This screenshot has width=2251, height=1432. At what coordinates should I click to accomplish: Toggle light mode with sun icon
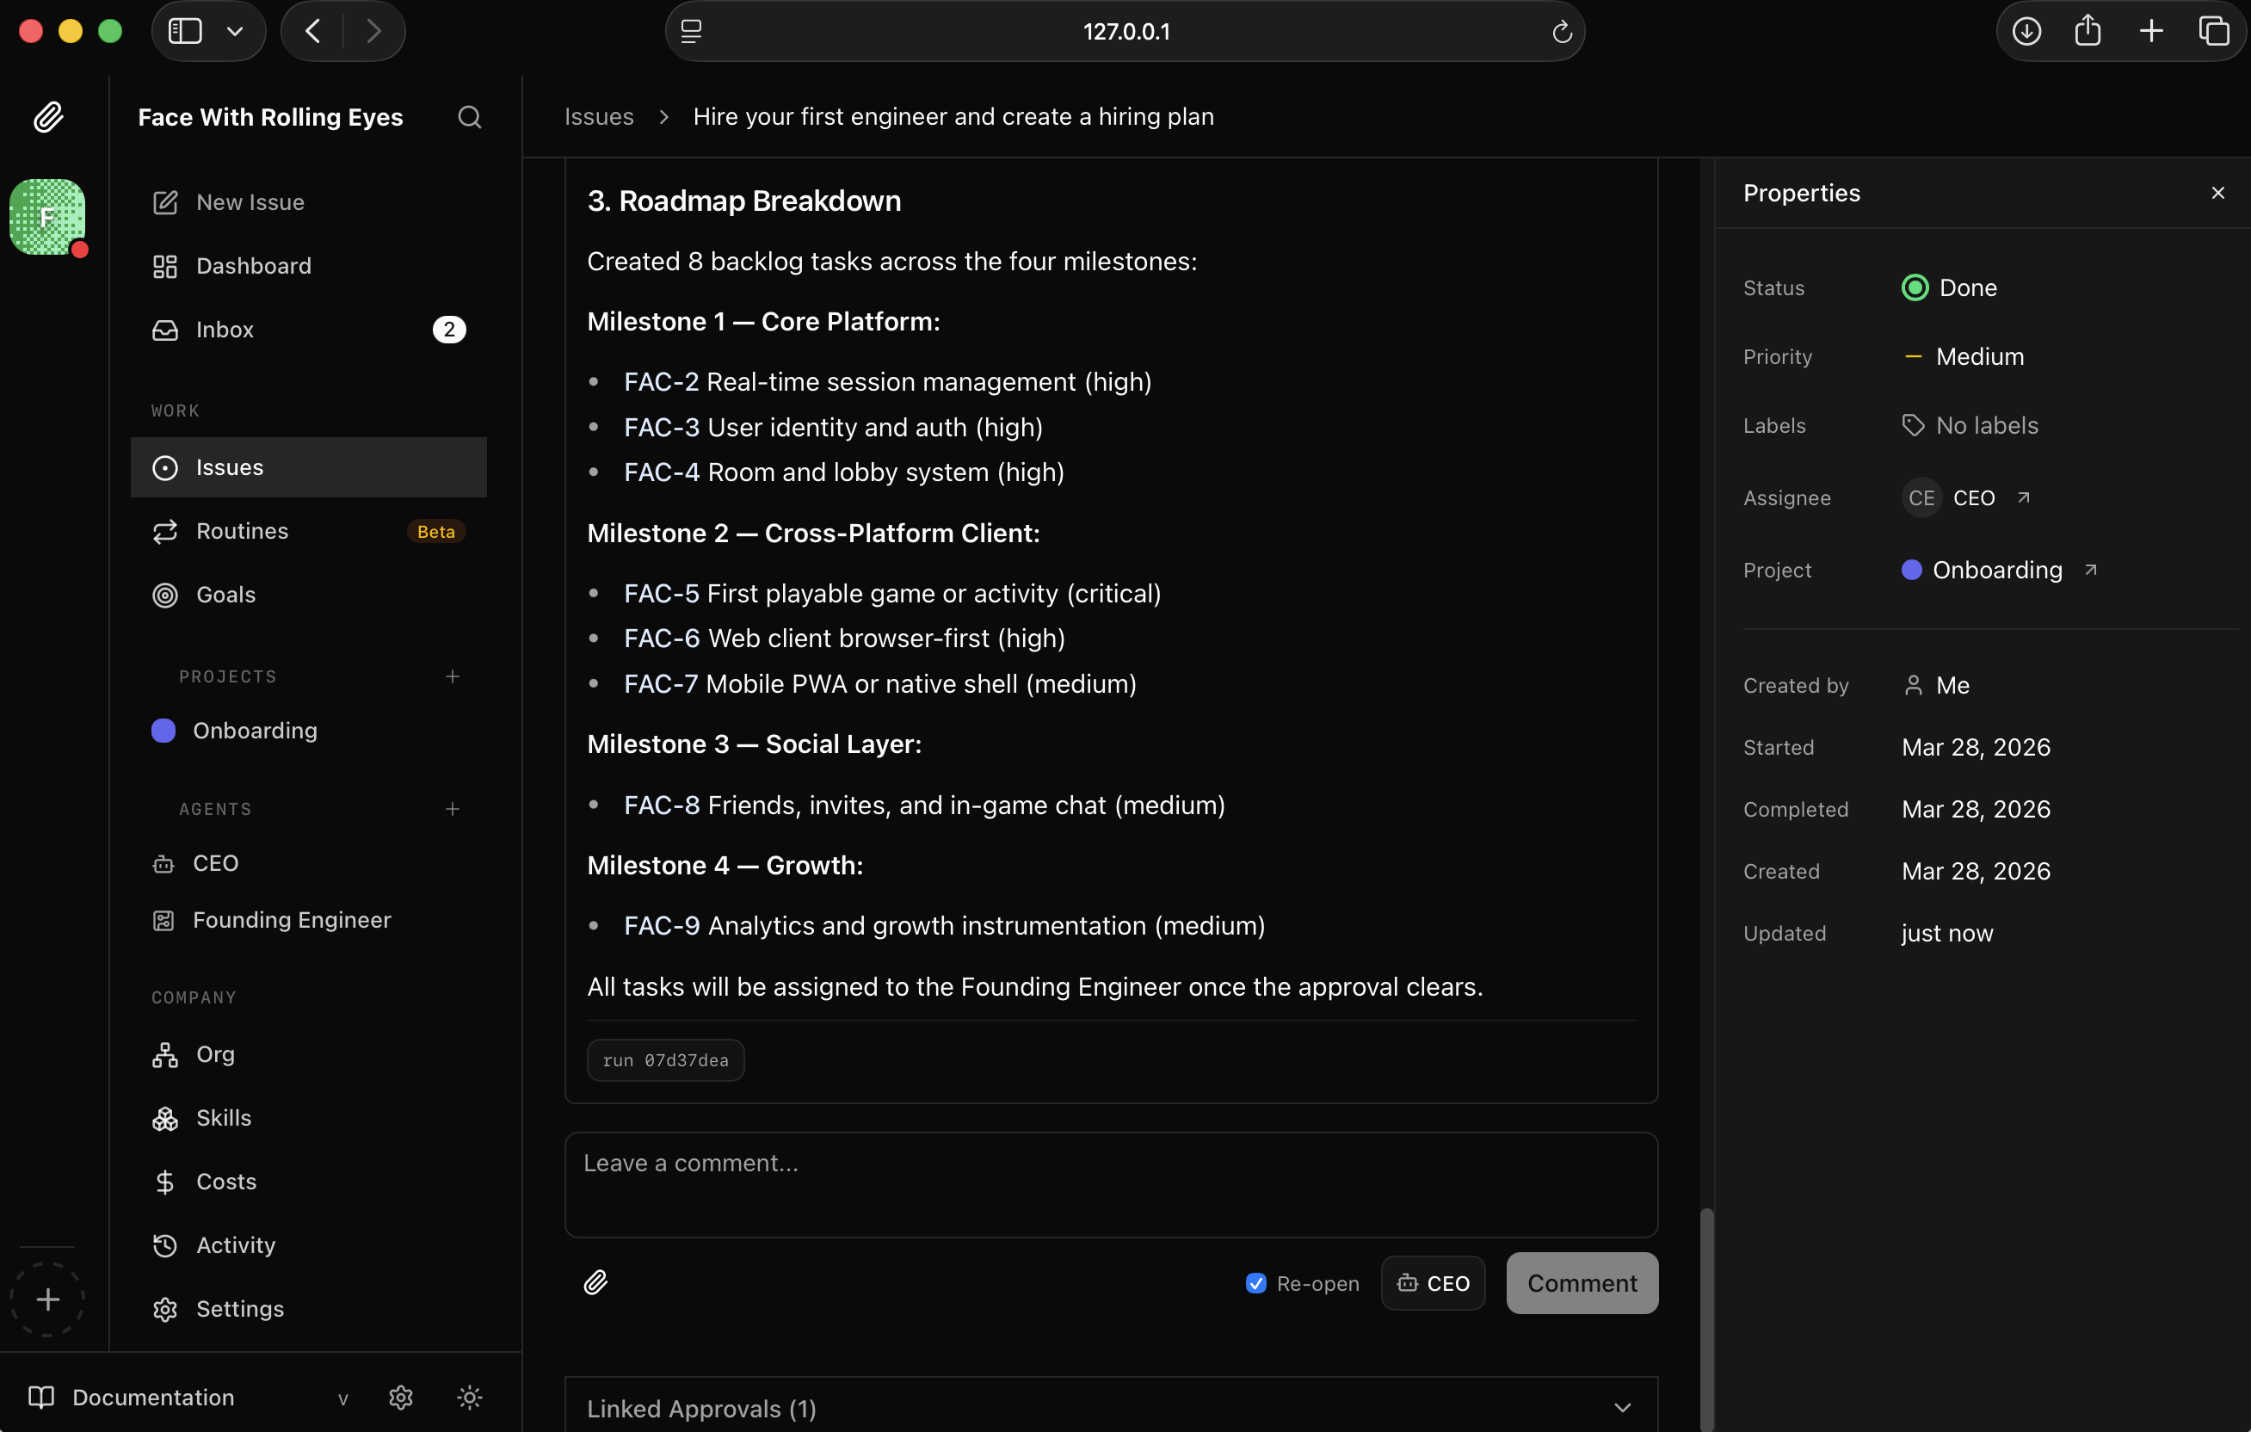[x=469, y=1398]
